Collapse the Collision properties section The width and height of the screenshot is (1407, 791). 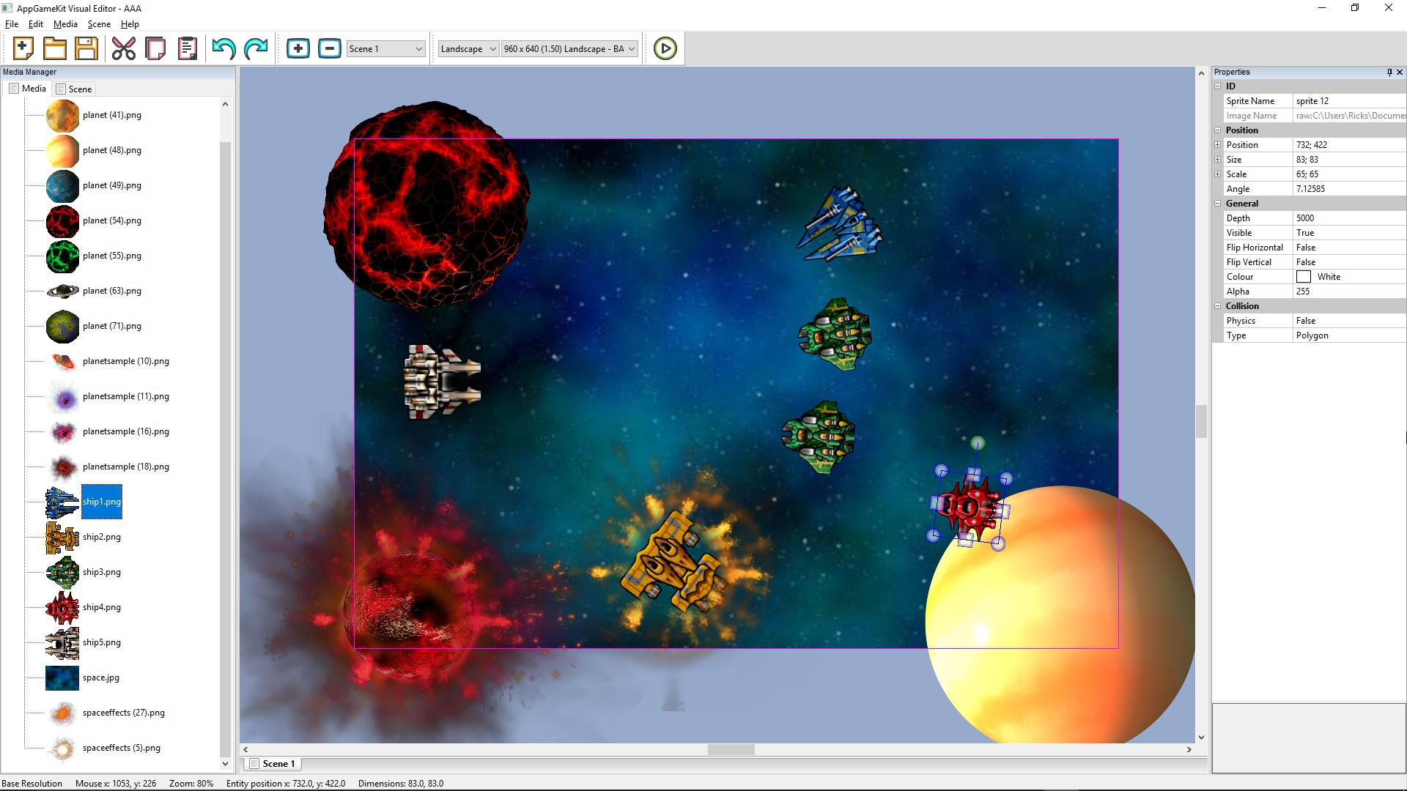[x=1218, y=306]
